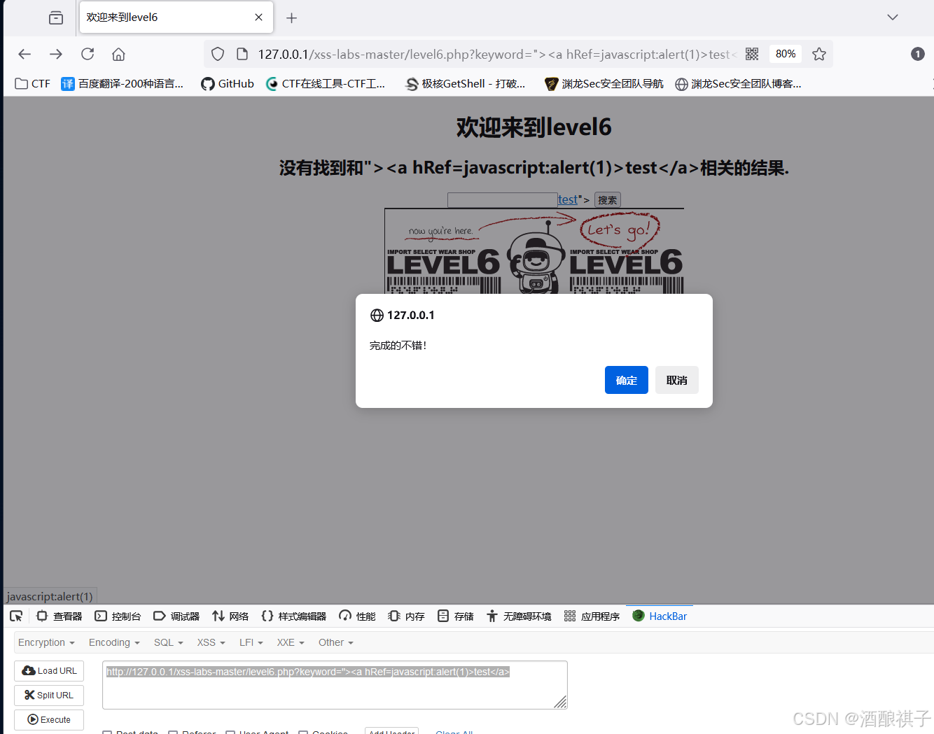Open the 渊龙Sec安全团队导航 bookmark
This screenshot has width=934, height=734.
(604, 84)
